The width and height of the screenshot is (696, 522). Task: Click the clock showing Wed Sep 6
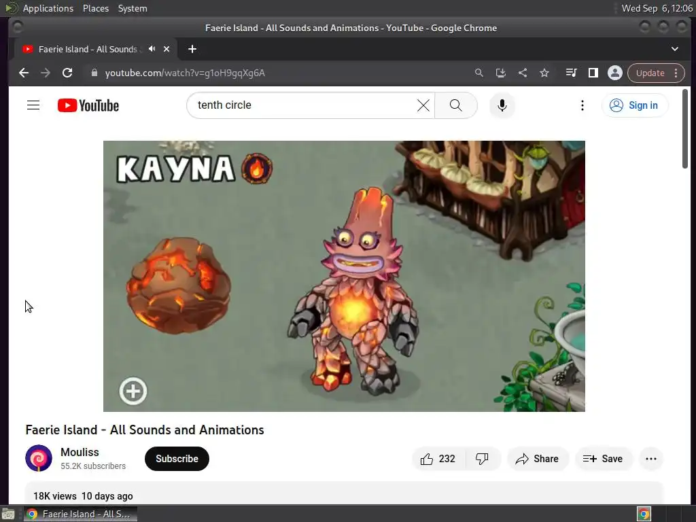click(657, 8)
